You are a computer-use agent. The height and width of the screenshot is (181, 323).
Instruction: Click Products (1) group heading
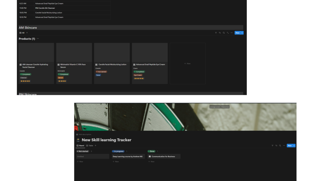click(x=27, y=38)
